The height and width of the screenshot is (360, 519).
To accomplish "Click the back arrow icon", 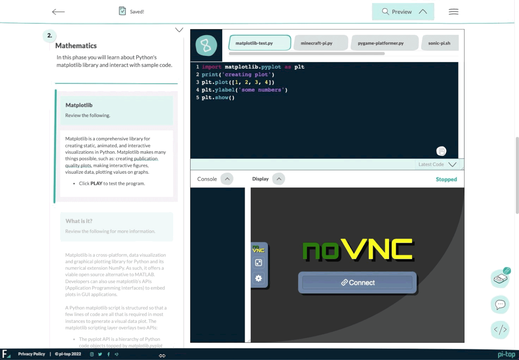I will [58, 12].
